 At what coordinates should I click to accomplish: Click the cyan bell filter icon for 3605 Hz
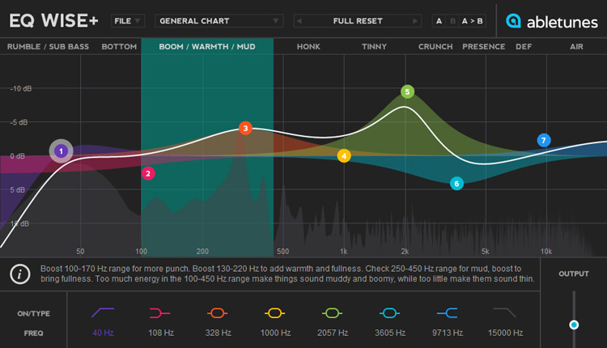tap(389, 312)
